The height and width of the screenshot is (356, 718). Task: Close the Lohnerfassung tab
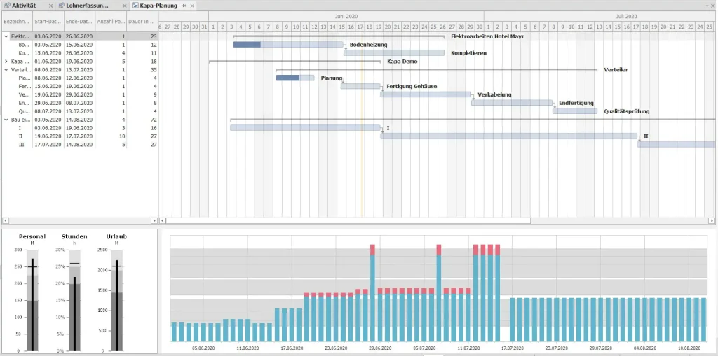(125, 6)
